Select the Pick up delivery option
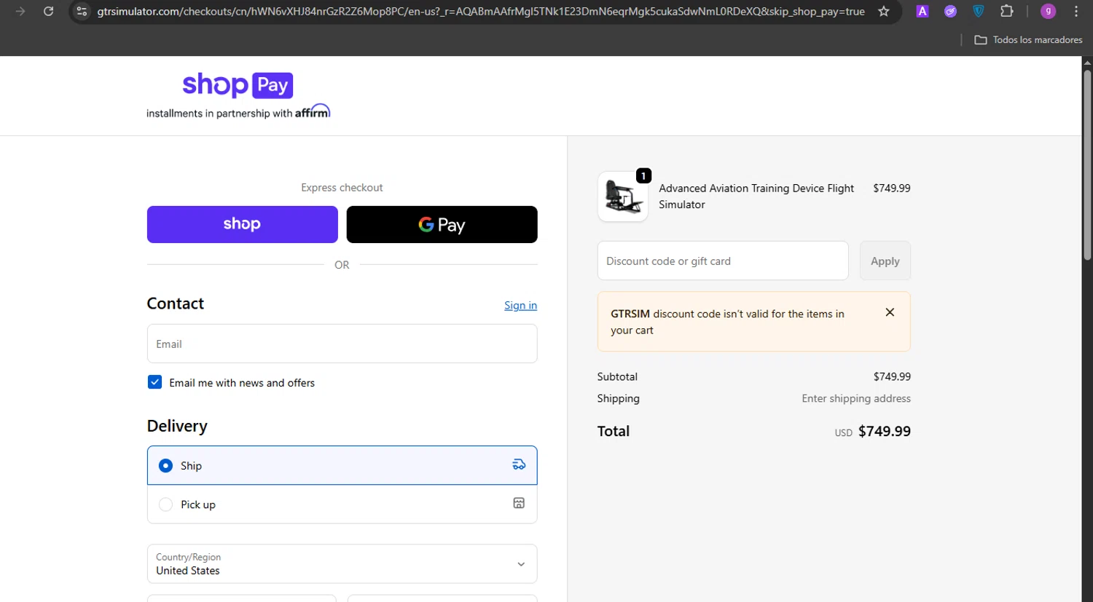The image size is (1093, 602). (x=342, y=504)
